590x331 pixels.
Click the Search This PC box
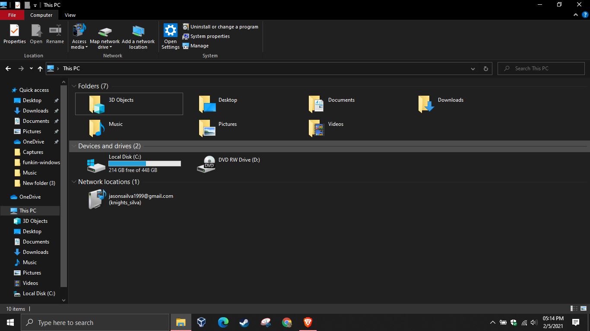(x=541, y=69)
